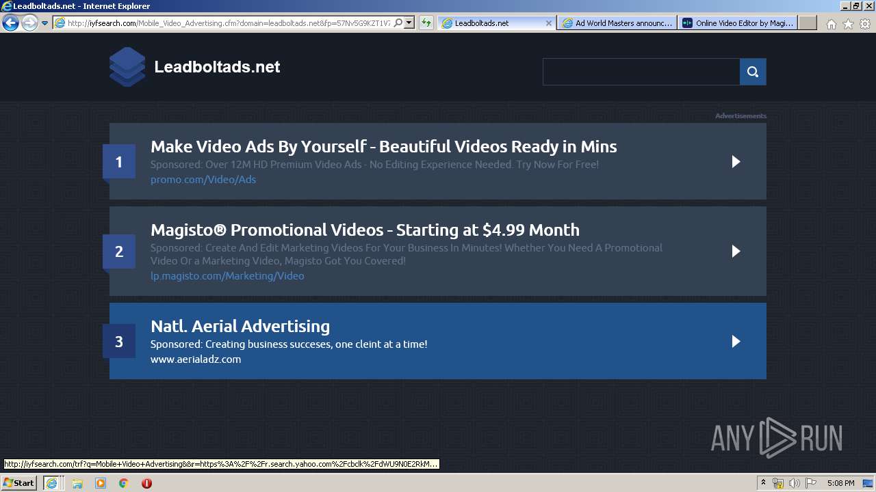876x492 pixels.
Task: Click the Leadboltads.net stacked-layers logo
Action: (x=127, y=67)
